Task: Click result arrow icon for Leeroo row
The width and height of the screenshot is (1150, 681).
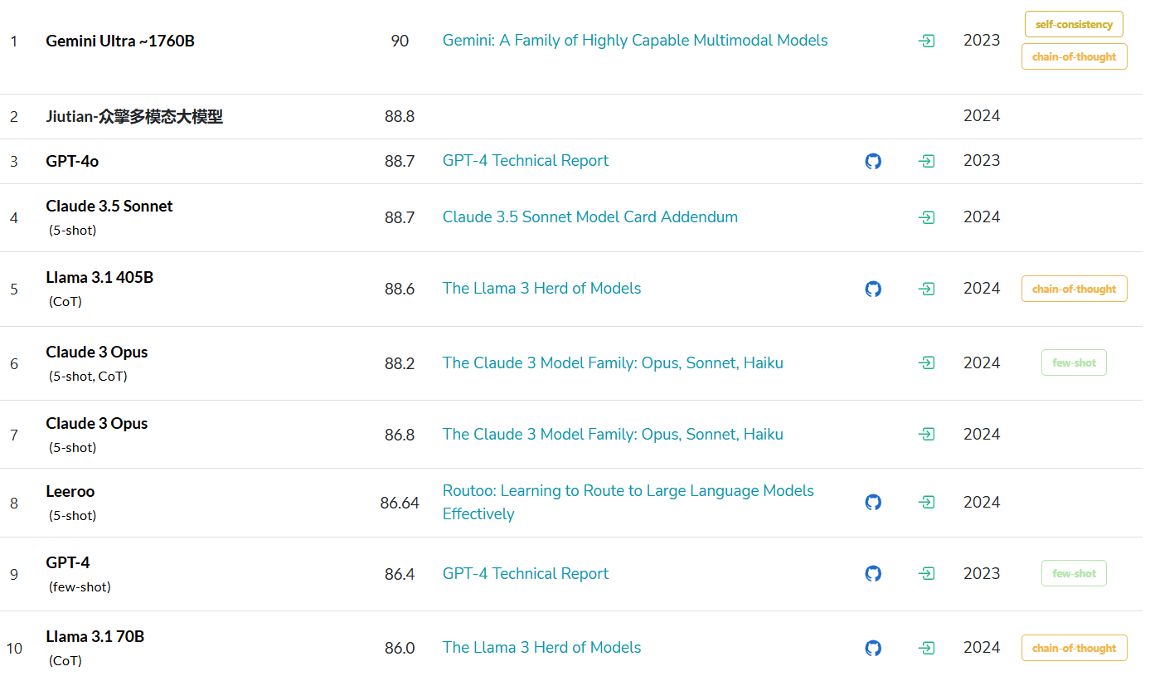Action: (927, 502)
